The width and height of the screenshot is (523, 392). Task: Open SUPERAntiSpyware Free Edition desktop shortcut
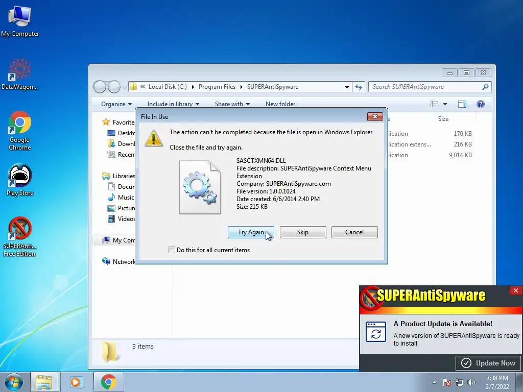20,236
